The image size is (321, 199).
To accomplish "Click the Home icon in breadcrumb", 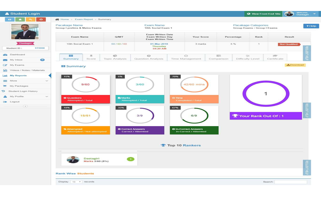I will coord(57,20).
